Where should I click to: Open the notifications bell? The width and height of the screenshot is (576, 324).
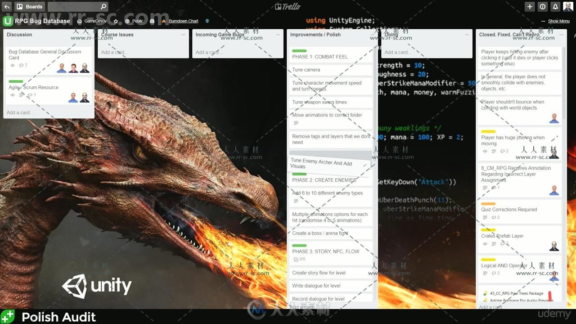[x=555, y=6]
